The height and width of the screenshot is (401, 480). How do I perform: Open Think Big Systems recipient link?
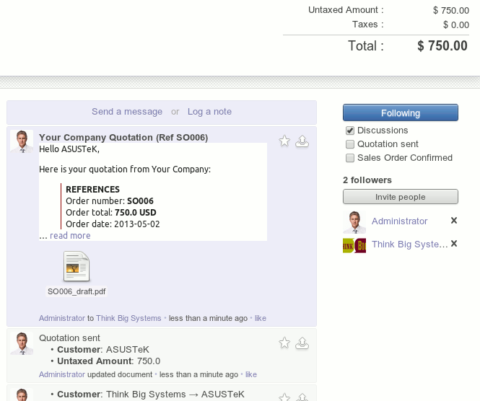128,318
